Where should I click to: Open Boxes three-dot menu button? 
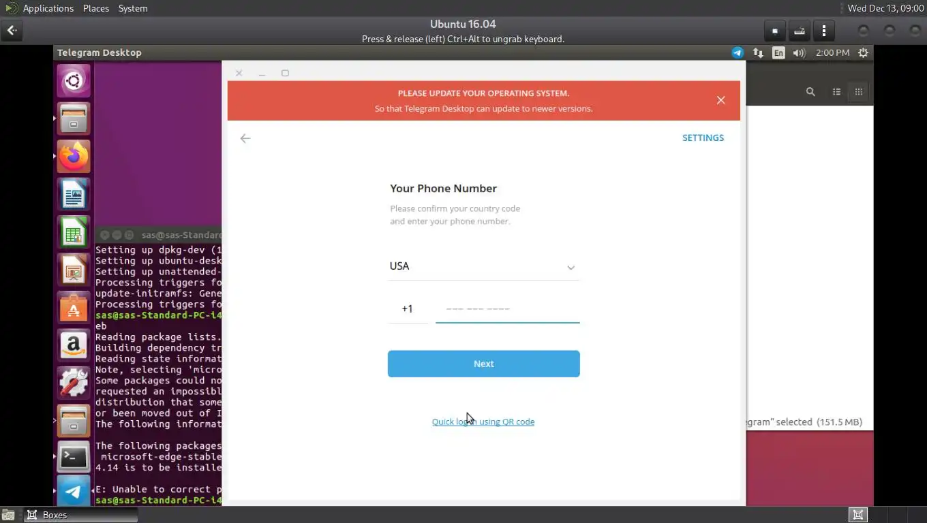pos(824,31)
